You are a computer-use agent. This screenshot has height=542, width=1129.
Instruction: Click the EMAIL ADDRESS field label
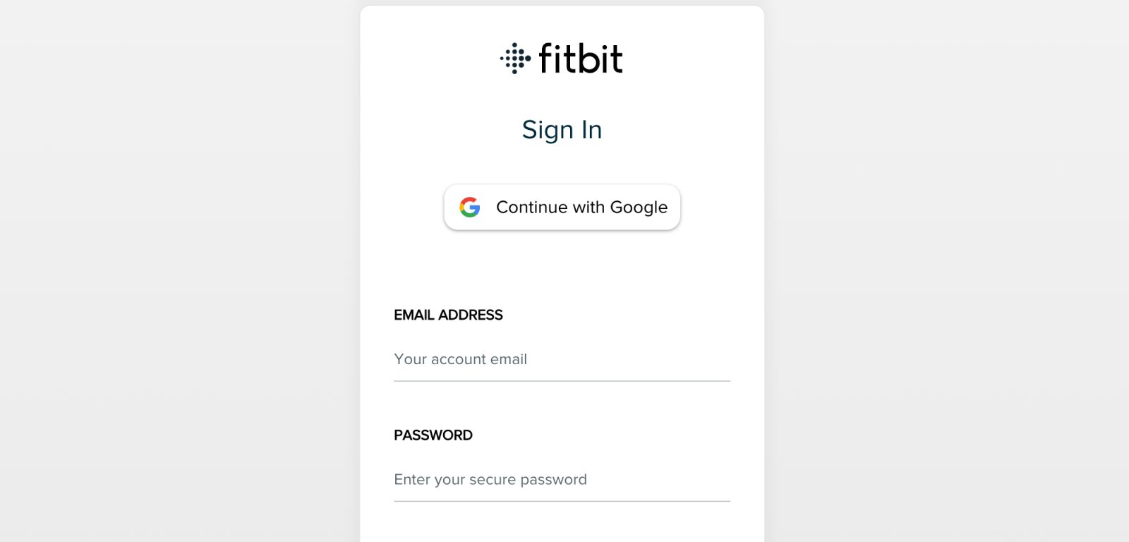point(448,315)
